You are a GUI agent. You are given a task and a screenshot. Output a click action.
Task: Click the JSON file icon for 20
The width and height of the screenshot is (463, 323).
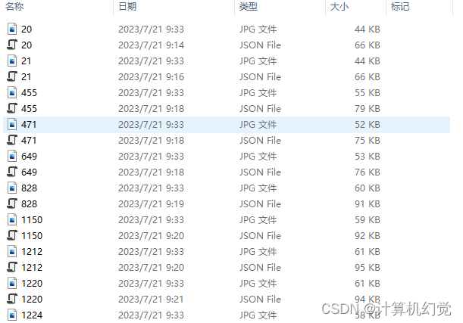[12, 45]
